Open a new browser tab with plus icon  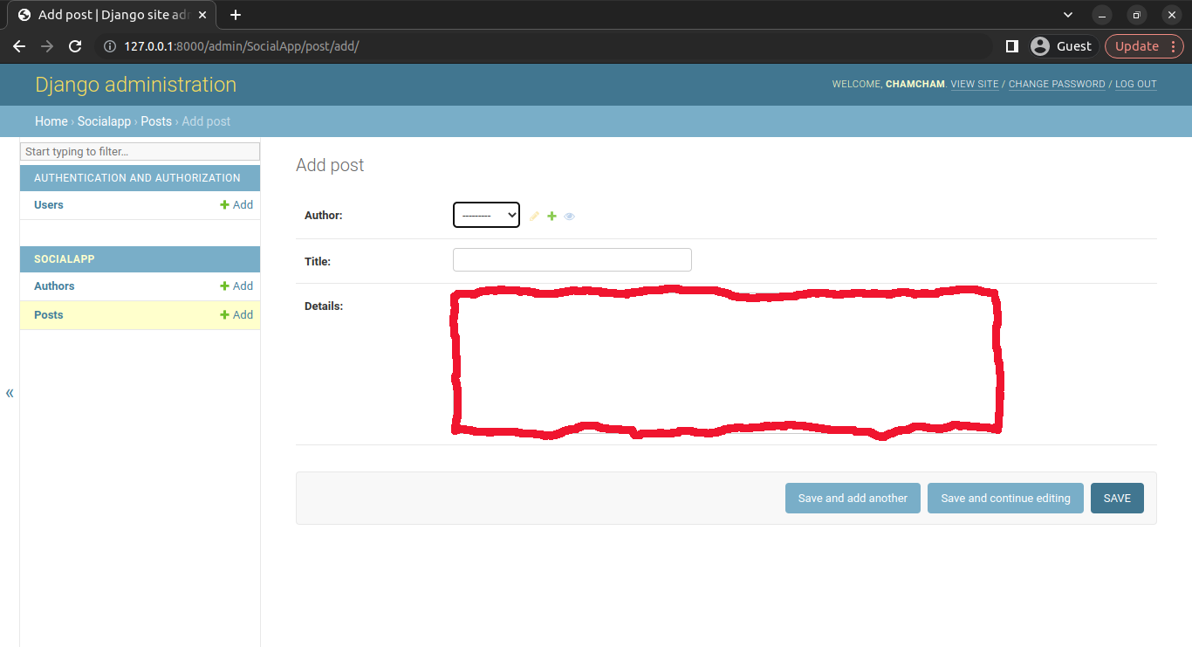coord(236,15)
